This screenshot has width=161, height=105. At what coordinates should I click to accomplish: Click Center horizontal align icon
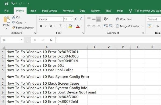[94, 26]
